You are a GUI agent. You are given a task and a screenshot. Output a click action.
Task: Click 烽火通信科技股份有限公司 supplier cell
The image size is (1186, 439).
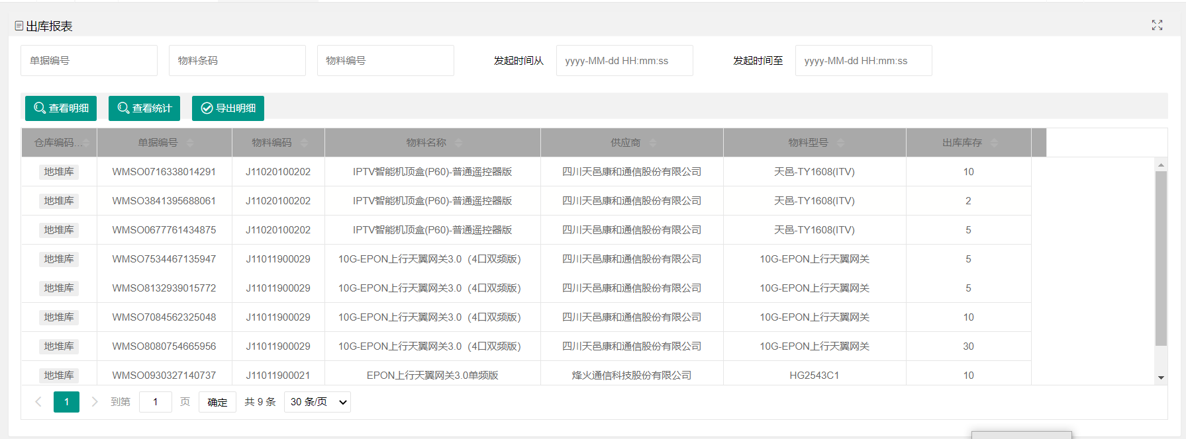632,376
